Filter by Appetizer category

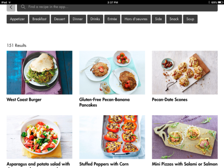coord(17,19)
